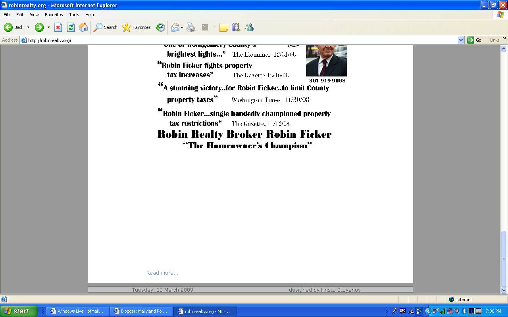Open the Research books icon
The image size is (508, 317).
coord(236,27)
